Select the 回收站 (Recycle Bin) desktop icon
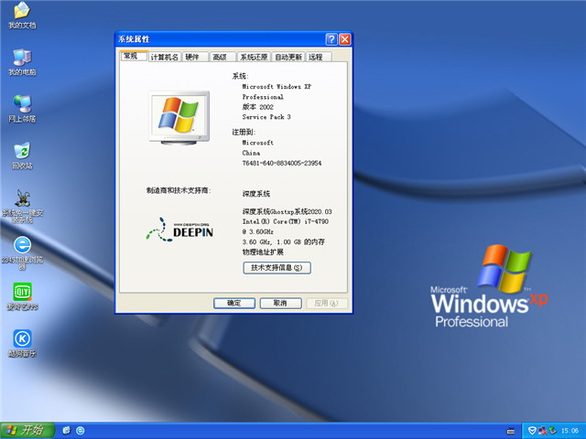 [22, 155]
